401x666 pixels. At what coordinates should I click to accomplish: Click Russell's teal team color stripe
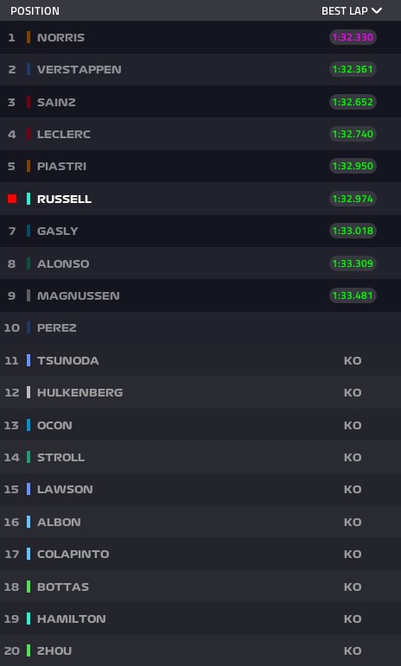pos(29,199)
